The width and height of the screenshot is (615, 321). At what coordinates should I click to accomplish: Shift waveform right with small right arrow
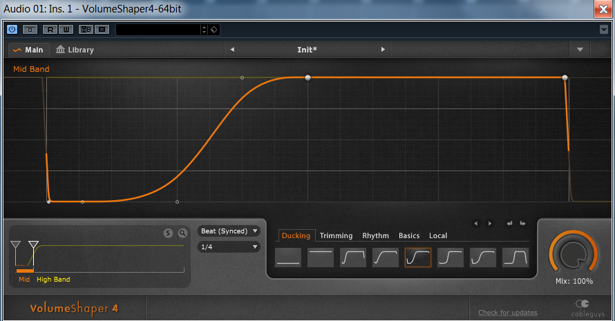click(x=489, y=224)
